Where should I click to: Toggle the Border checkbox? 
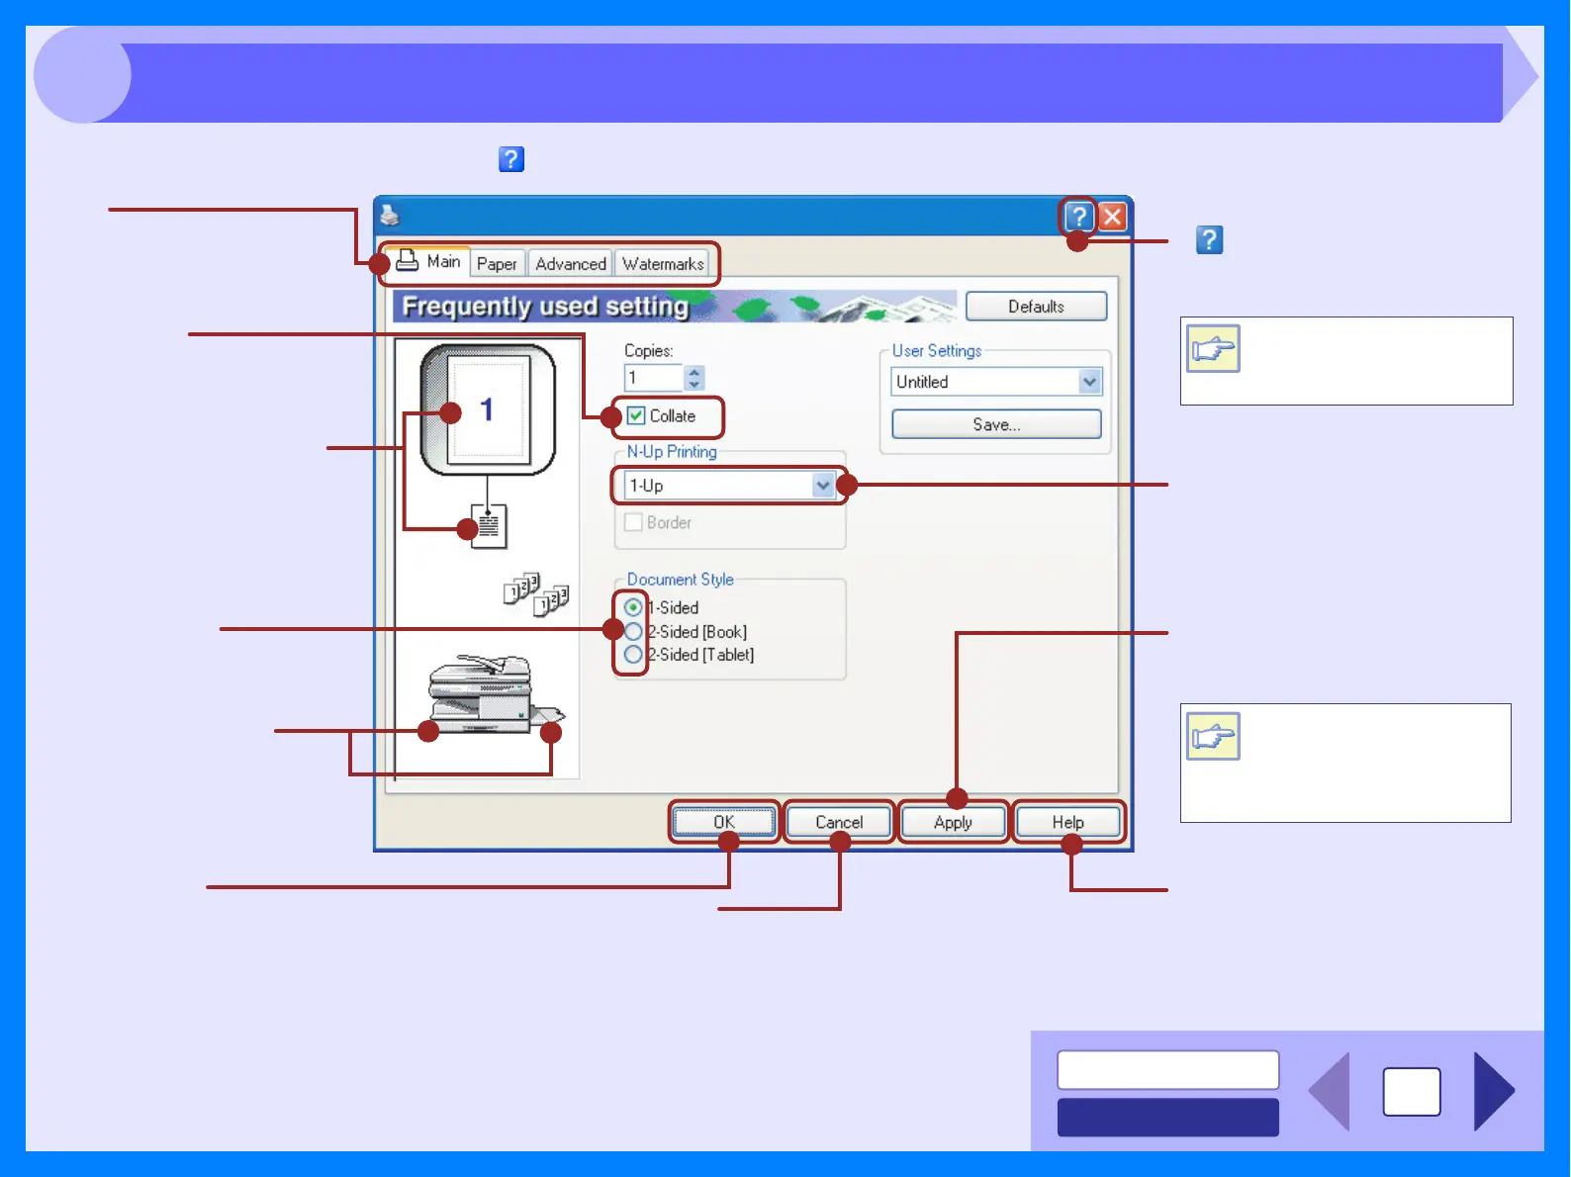click(x=633, y=522)
